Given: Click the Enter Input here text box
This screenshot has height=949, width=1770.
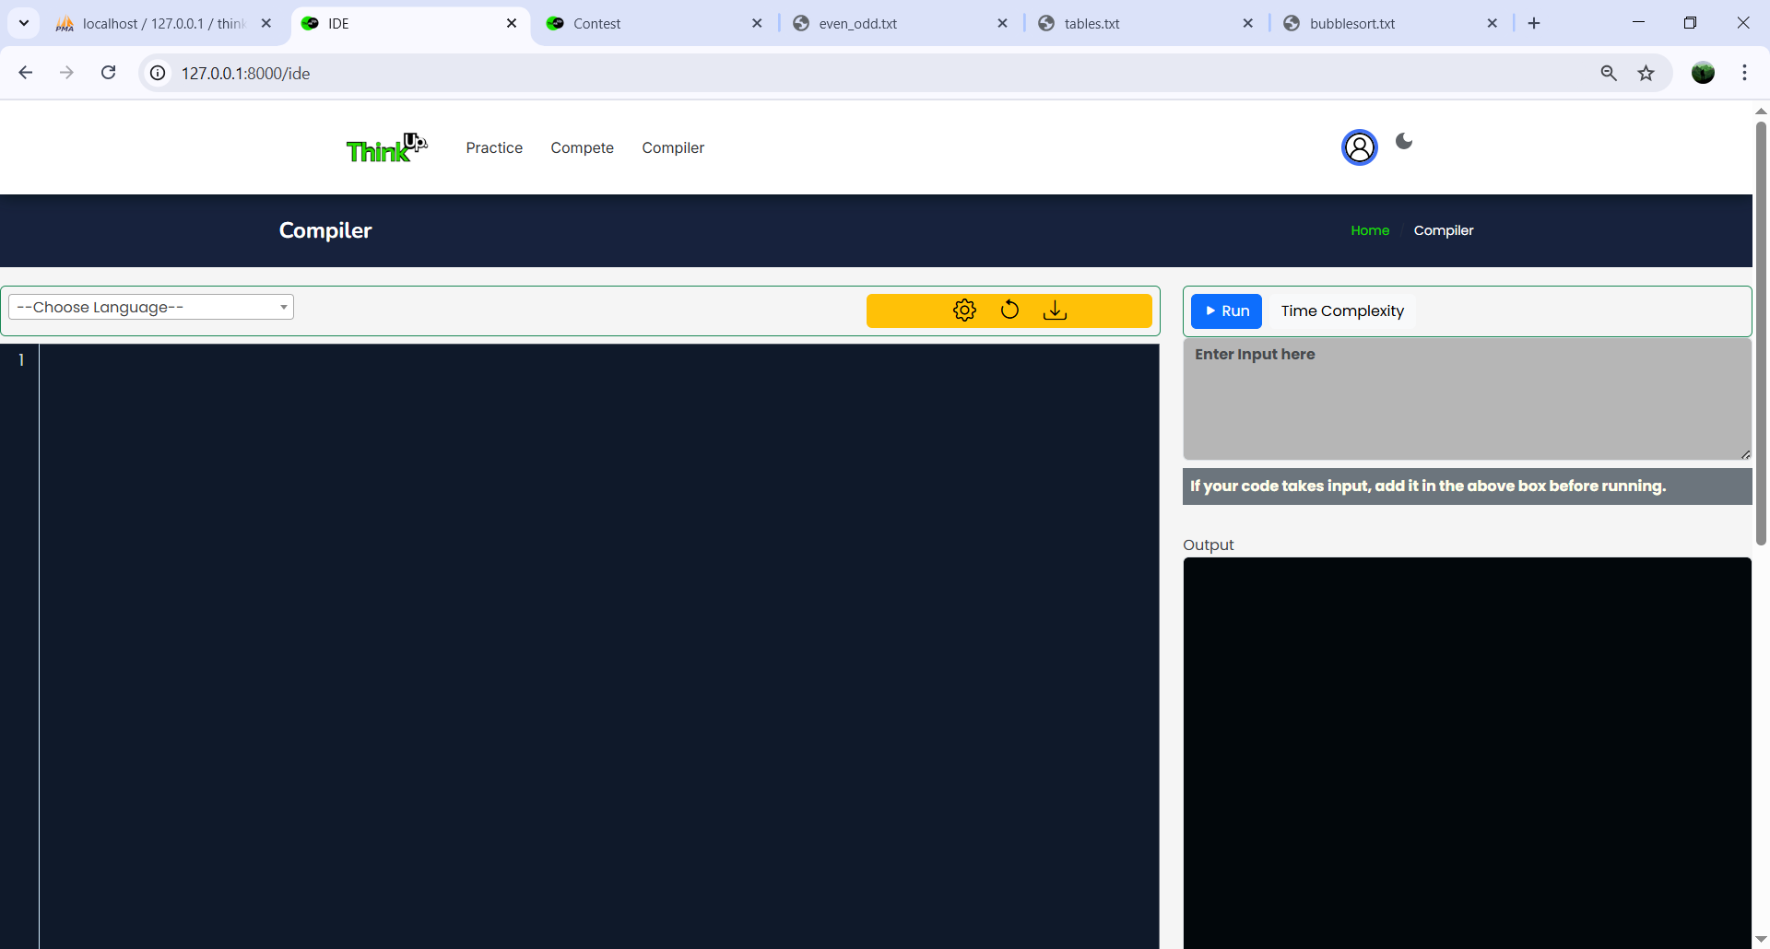Looking at the screenshot, I should [1466, 398].
